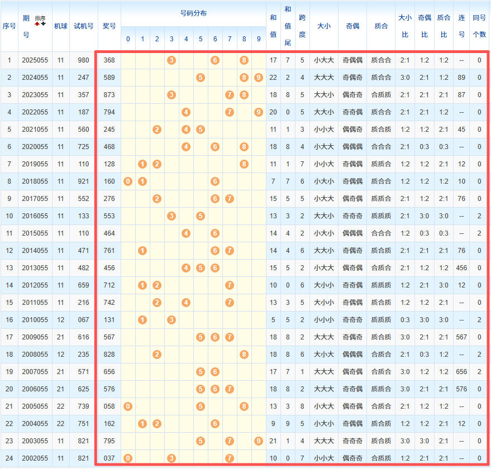Viewport: 491px width, 469px height.
Task: Click orange ball 2 in row 2008055
Action: coord(157,355)
